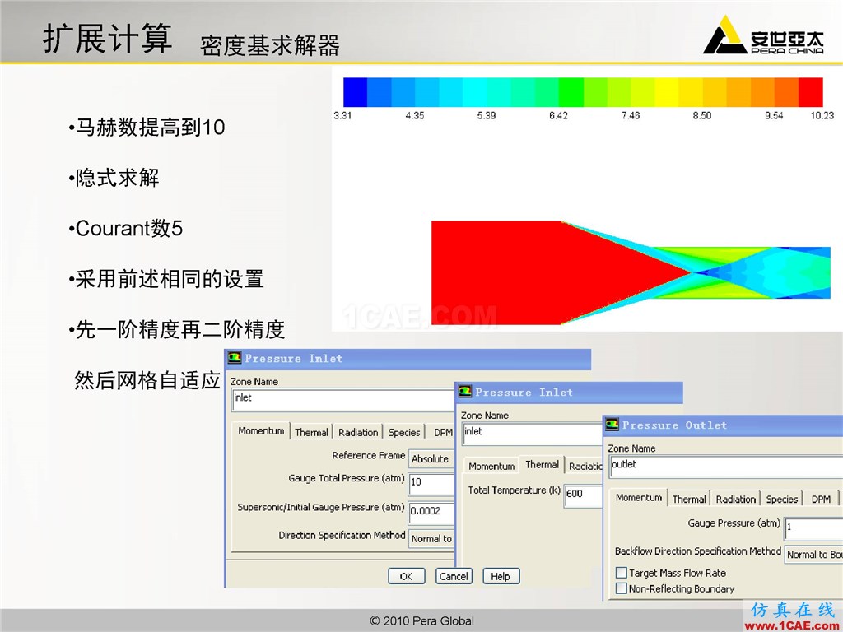Select Thermal tab in second Pressure Inlet dialog

(542, 465)
